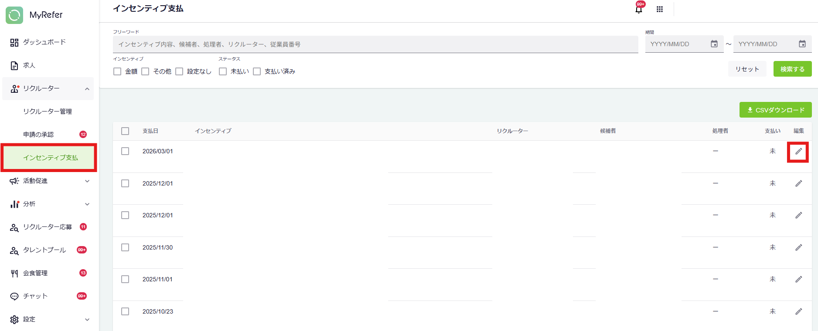Open the apps grid menu icon
818x331 pixels.
pos(660,9)
